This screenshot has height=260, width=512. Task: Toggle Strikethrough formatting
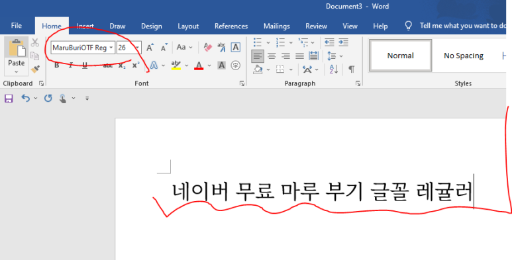tap(107, 65)
